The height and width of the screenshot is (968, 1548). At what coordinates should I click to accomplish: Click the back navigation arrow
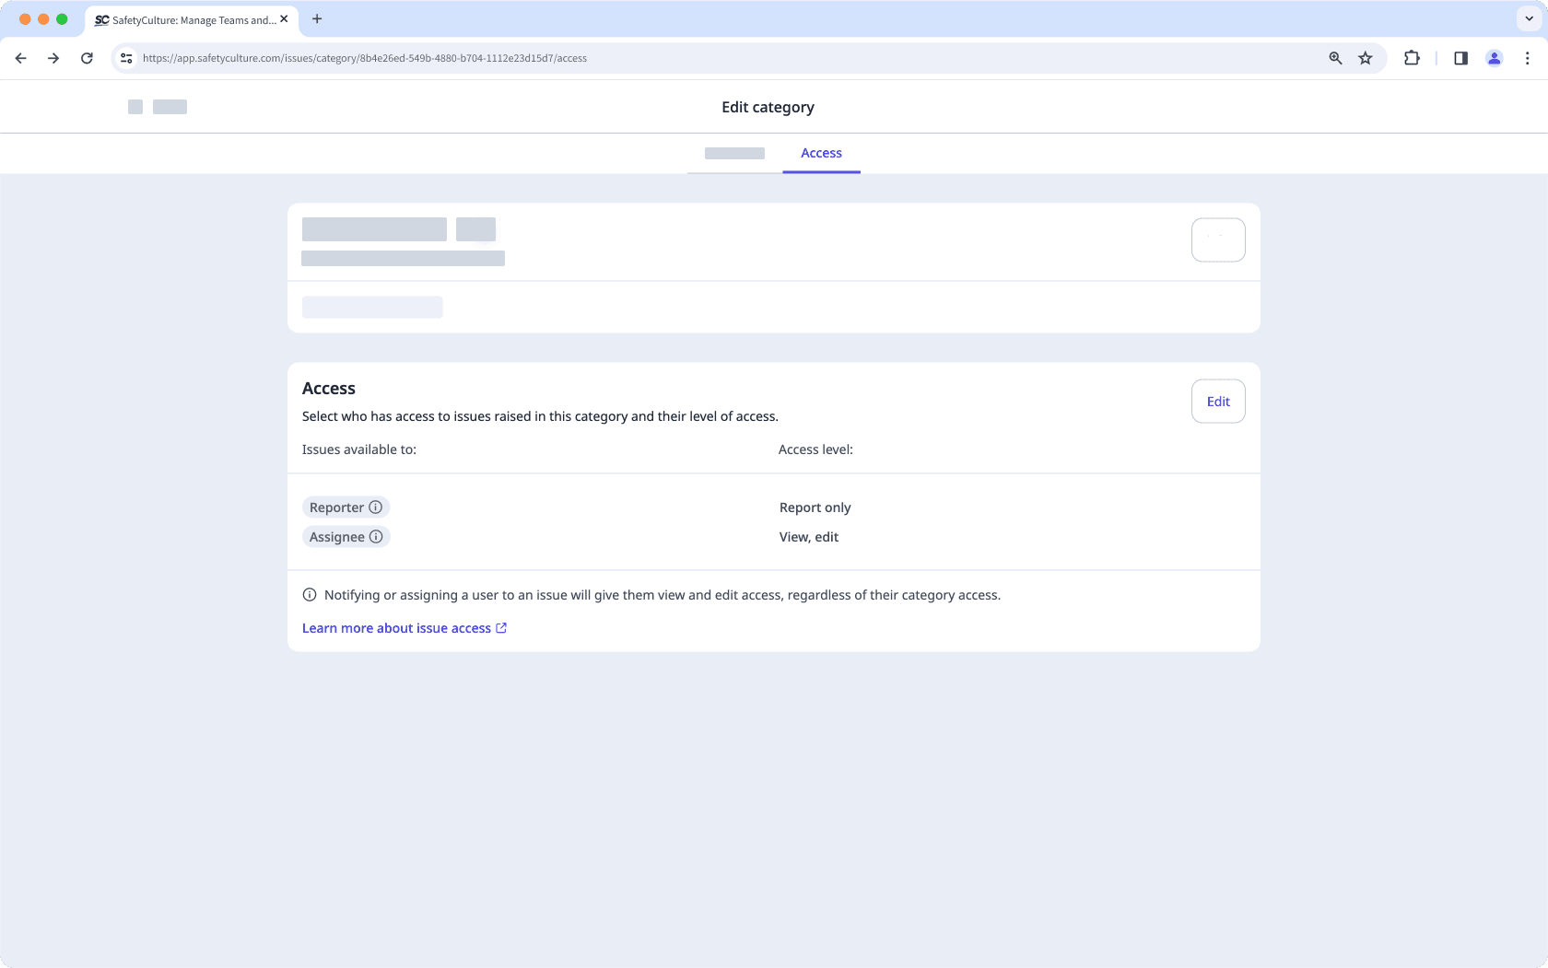coord(20,57)
